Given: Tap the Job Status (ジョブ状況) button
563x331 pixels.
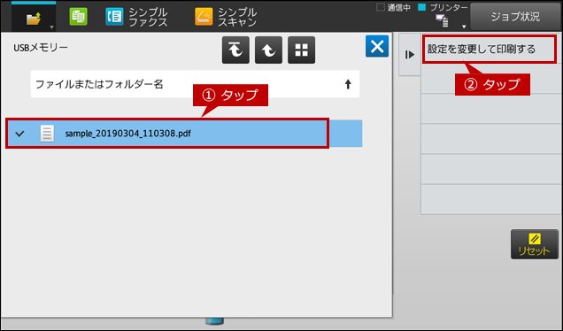Looking at the screenshot, I should [515, 17].
